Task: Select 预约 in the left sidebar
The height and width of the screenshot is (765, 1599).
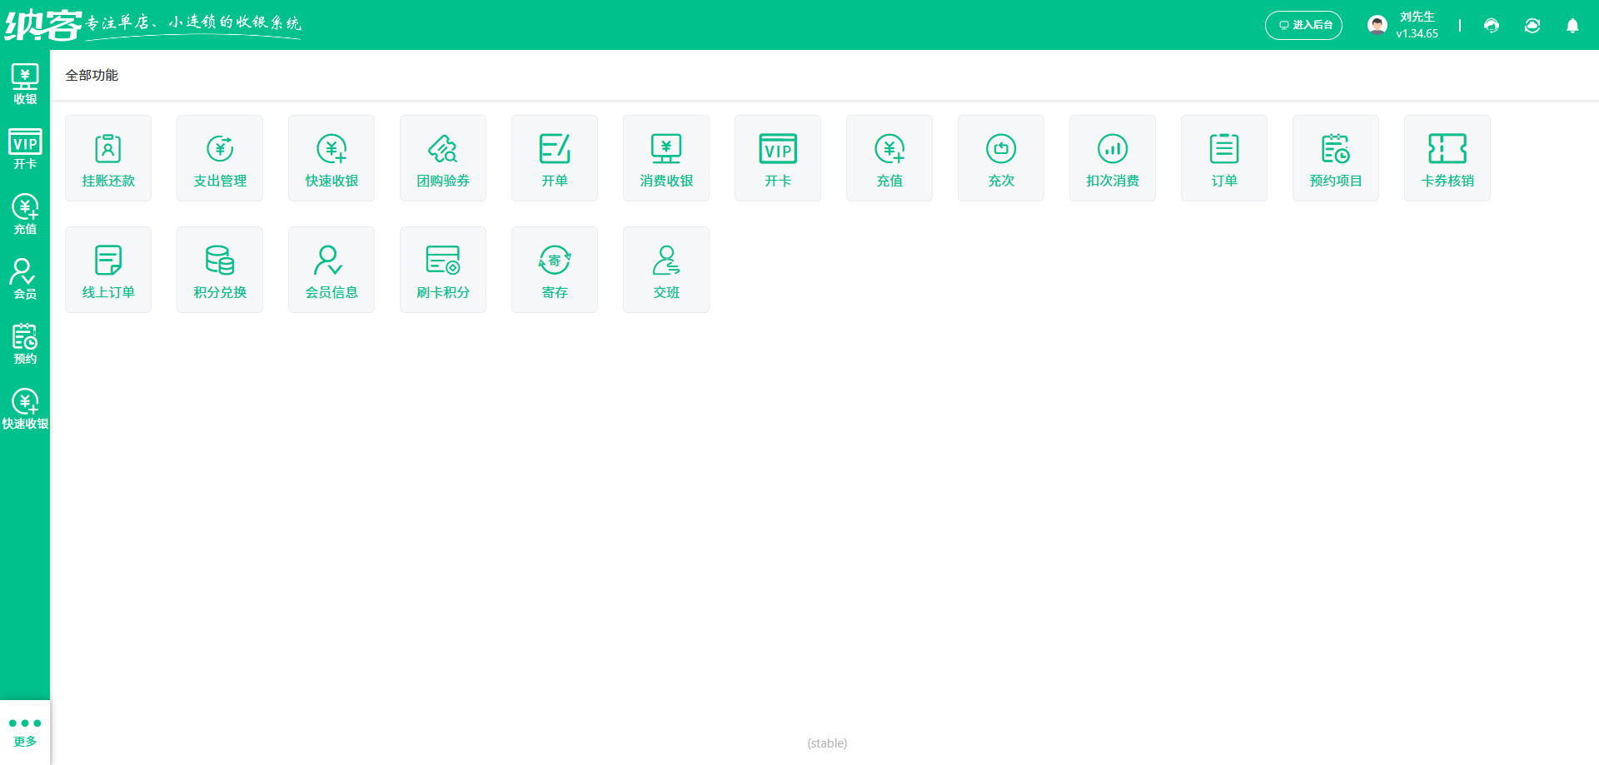Action: point(25,344)
